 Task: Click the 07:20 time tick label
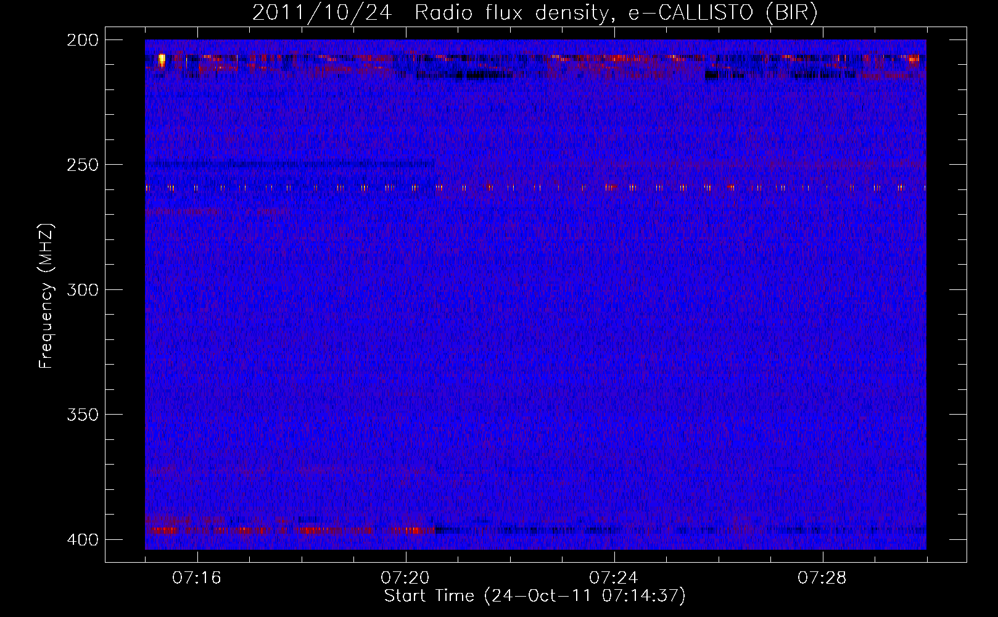(405, 578)
